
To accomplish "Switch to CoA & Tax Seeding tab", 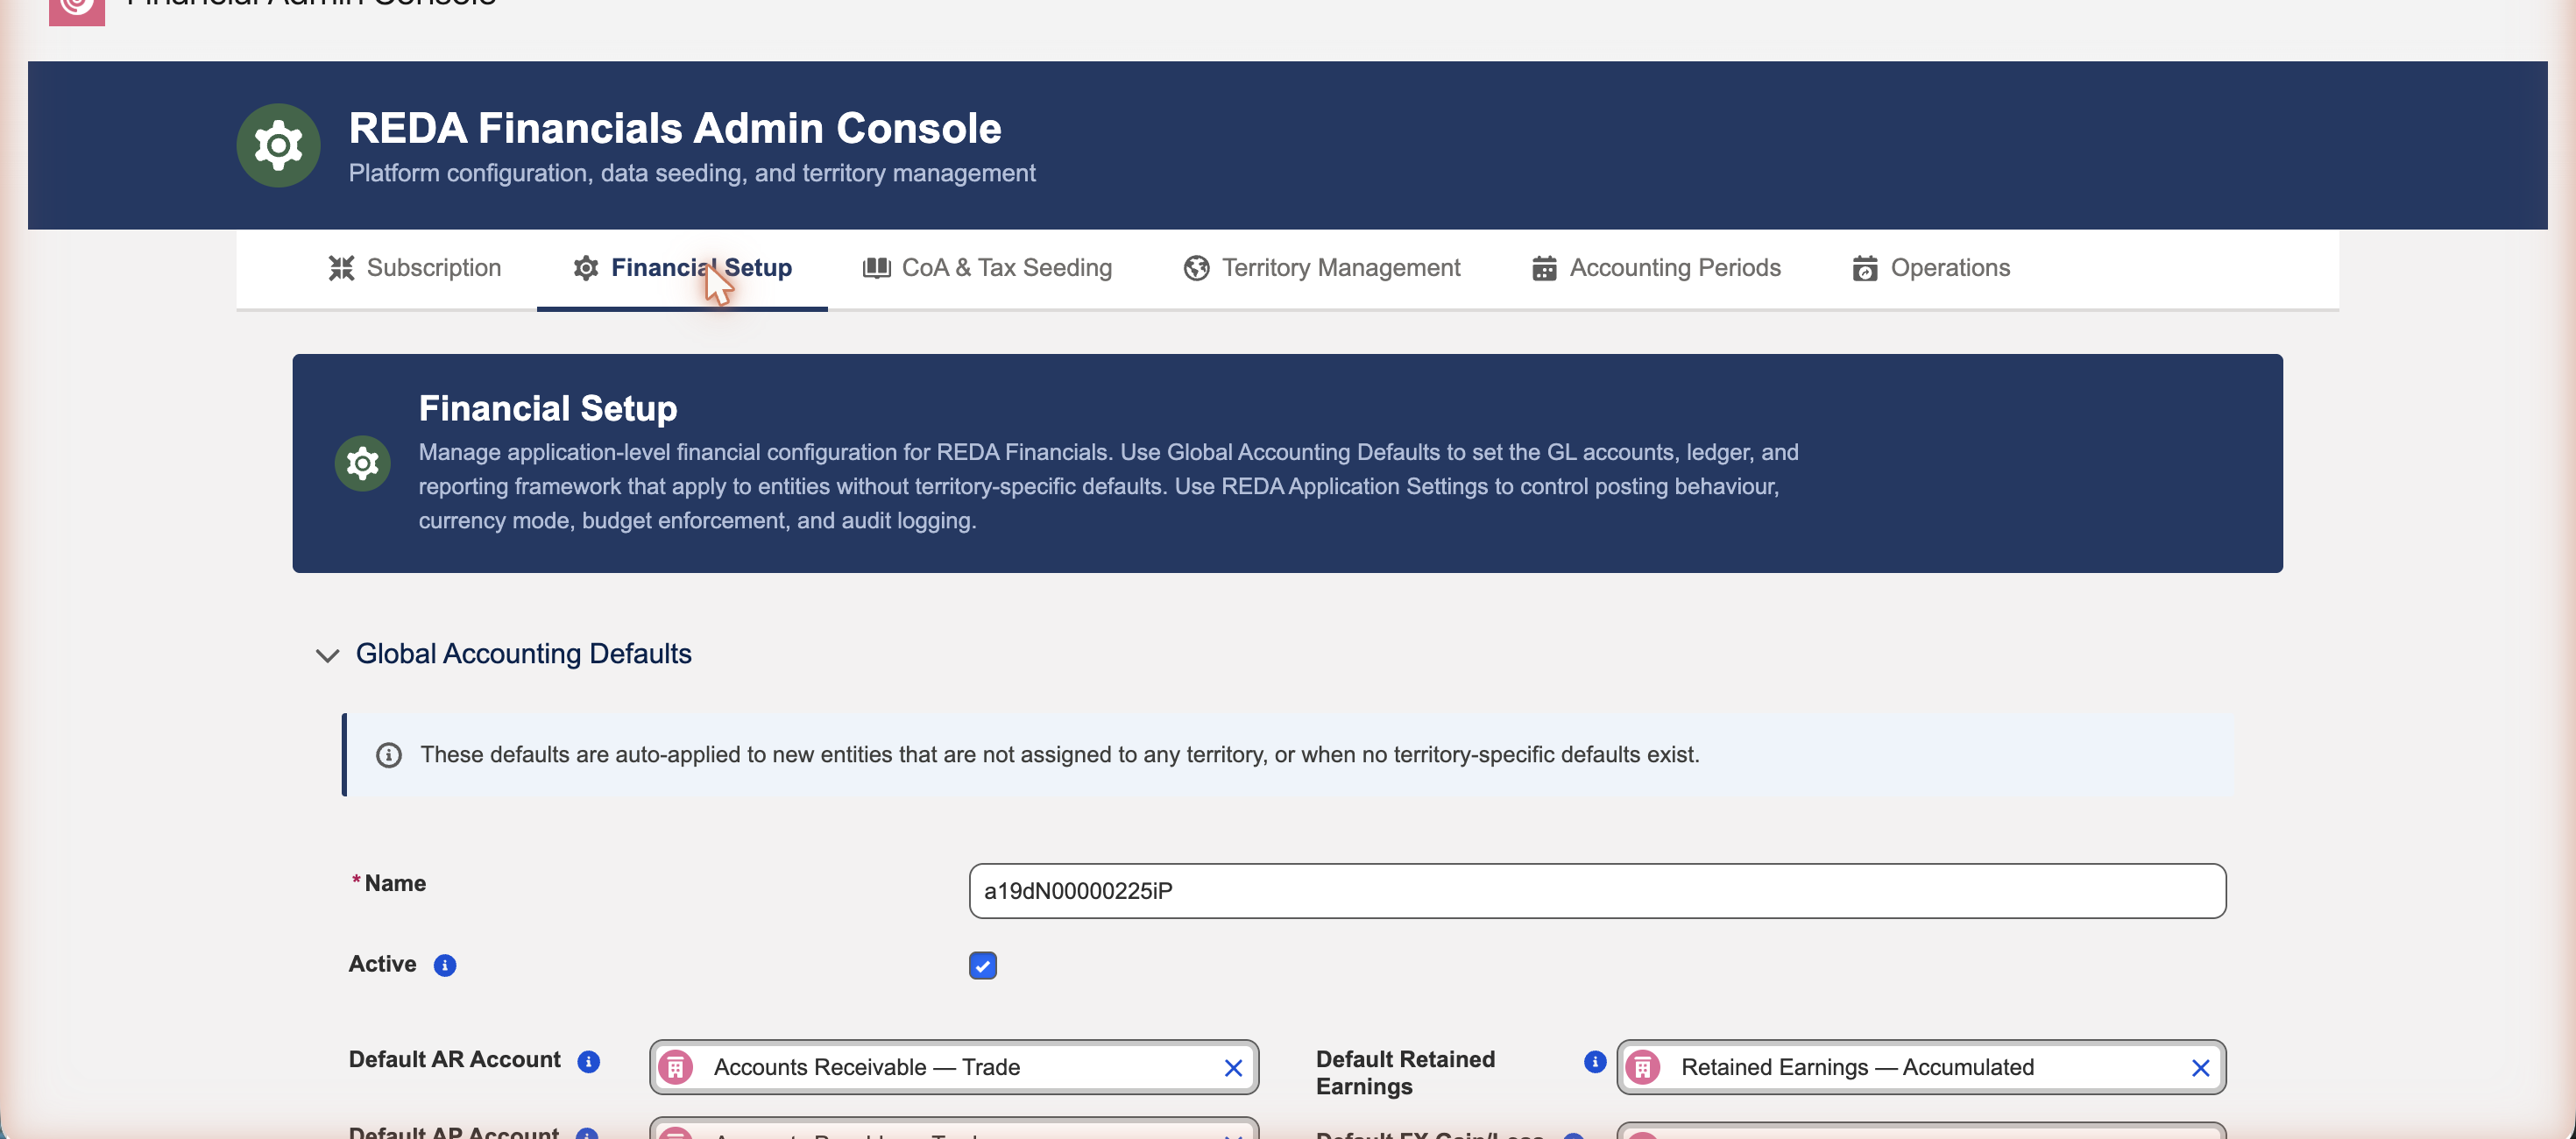I will (987, 268).
